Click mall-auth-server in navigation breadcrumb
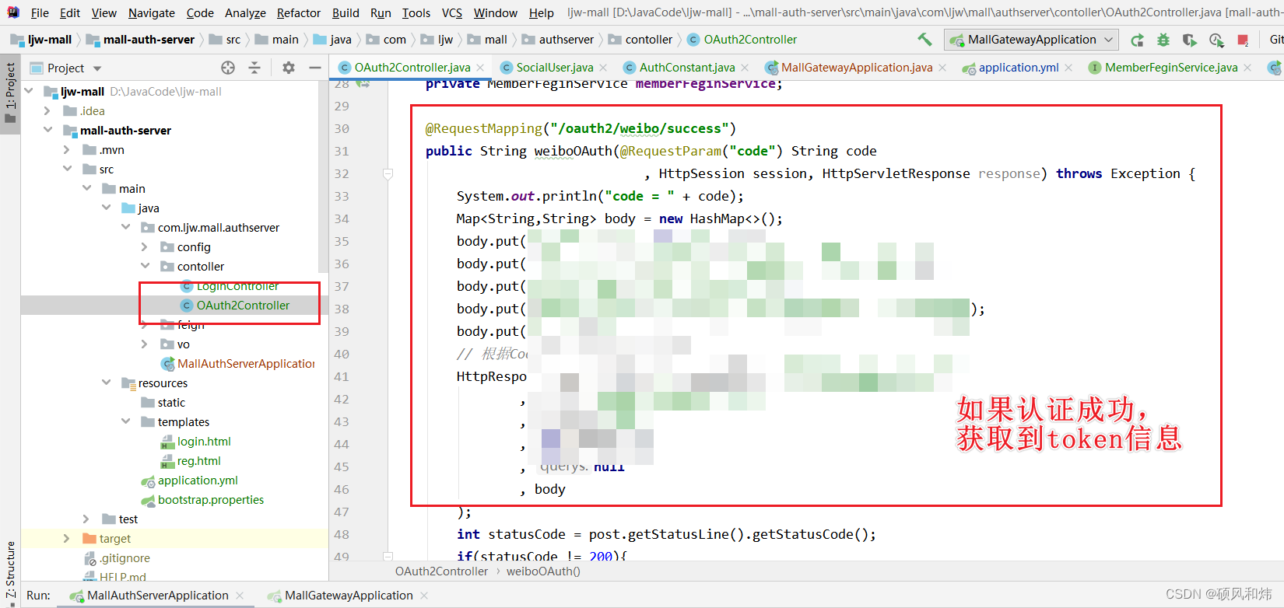Viewport: 1284px width, 608px height. pos(149,40)
